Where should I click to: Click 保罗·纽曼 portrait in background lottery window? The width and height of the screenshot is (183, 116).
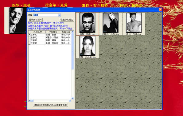pyautogui.click(x=16, y=21)
